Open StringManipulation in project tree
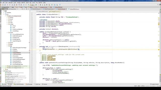This screenshot has height=90, width=161. pyautogui.click(x=17, y=63)
